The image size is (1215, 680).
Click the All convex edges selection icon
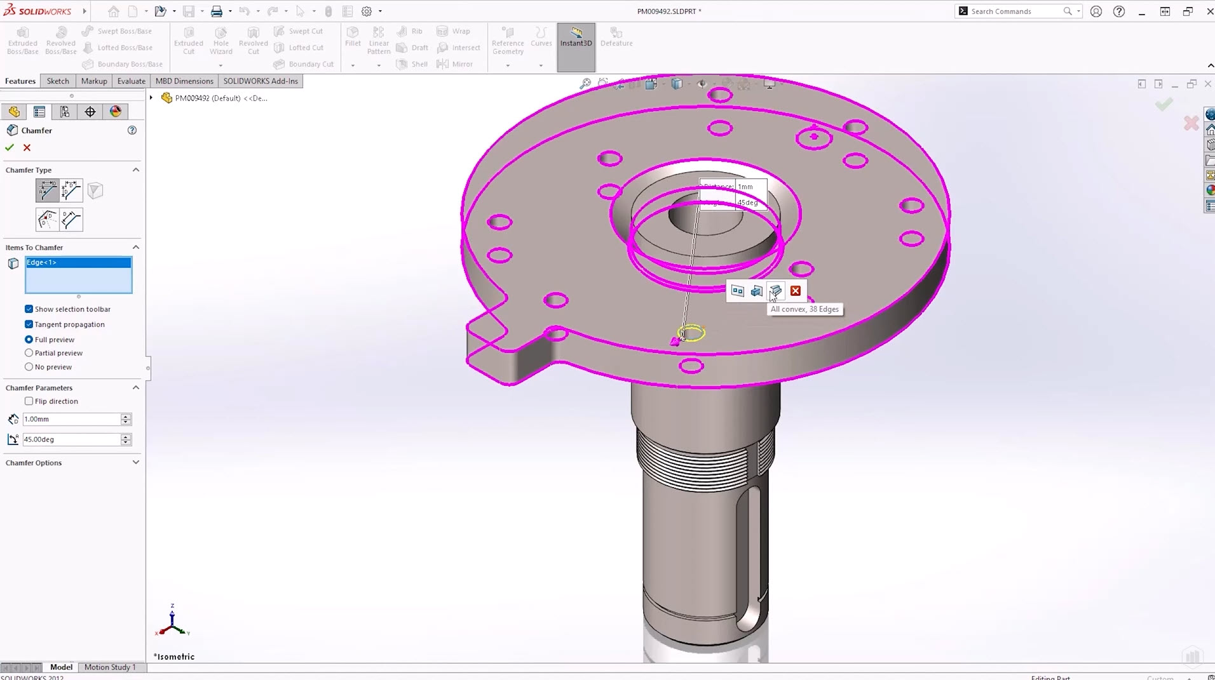[x=775, y=291]
